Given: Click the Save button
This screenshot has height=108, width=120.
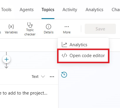Looking at the screenshot, I should click(100, 29).
